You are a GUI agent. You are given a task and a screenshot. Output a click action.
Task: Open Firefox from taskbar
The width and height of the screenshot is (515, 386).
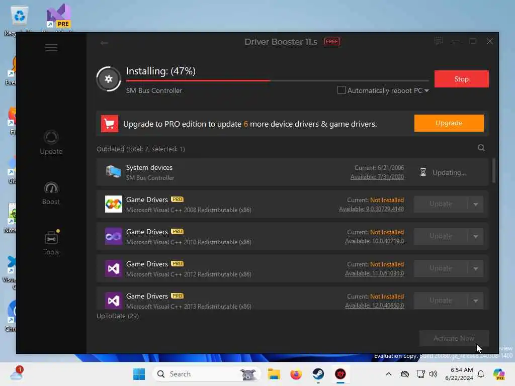pos(296,374)
